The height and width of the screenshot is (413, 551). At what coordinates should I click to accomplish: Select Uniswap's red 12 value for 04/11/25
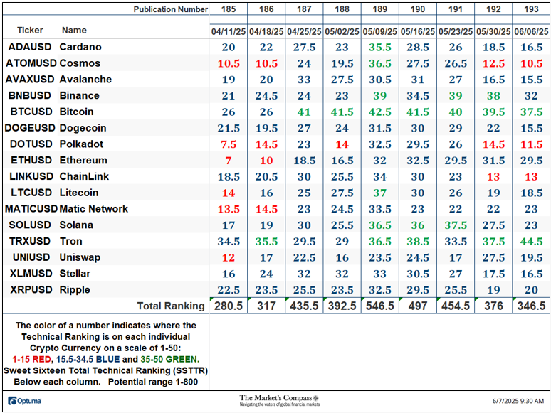pyautogui.click(x=229, y=257)
